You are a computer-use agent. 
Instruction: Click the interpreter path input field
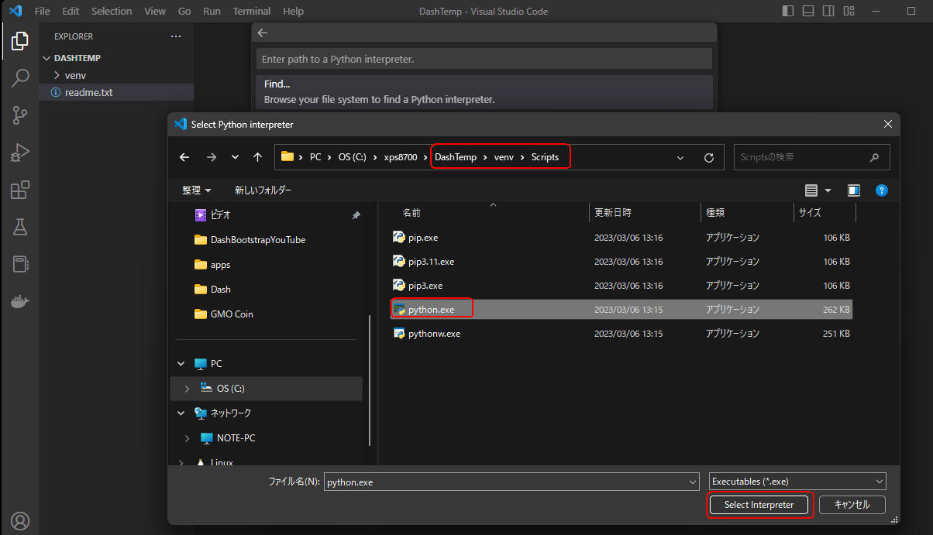[x=484, y=59]
